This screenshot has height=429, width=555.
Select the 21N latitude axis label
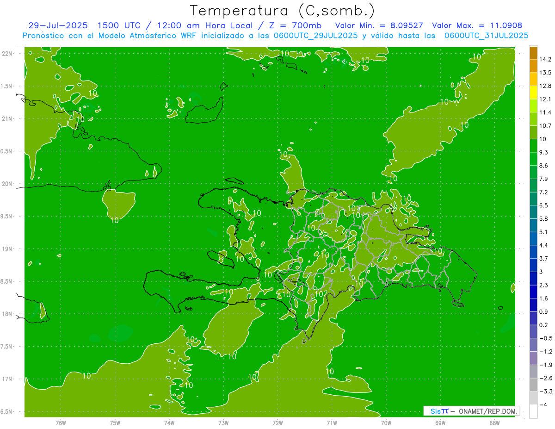click(7, 118)
